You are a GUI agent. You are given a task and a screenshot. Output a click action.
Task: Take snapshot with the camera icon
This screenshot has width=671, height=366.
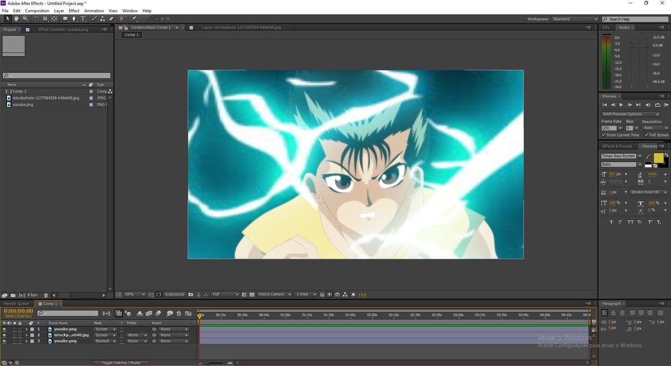tap(191, 294)
